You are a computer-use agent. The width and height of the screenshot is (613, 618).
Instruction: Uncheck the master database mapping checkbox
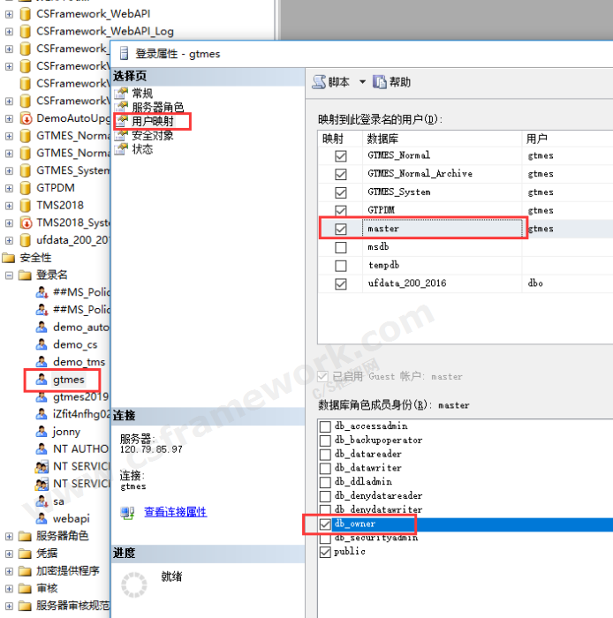point(341,229)
